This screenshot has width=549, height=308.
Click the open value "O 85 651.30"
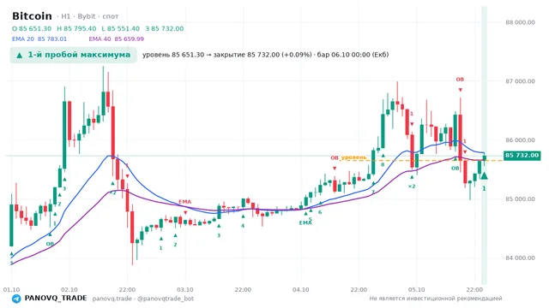32,28
